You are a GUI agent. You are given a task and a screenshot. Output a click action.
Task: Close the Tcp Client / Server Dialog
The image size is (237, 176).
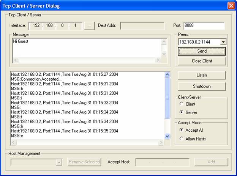coord(231,6)
